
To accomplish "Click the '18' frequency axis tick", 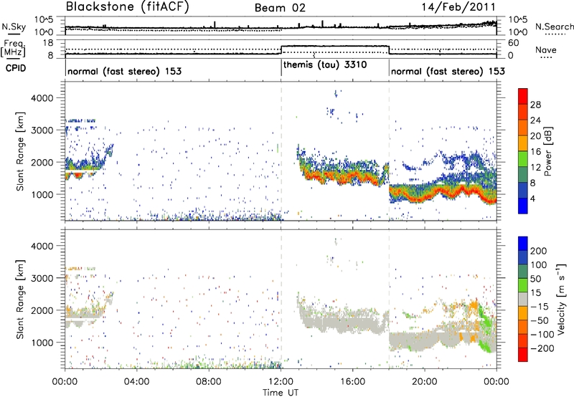I will (47, 43).
